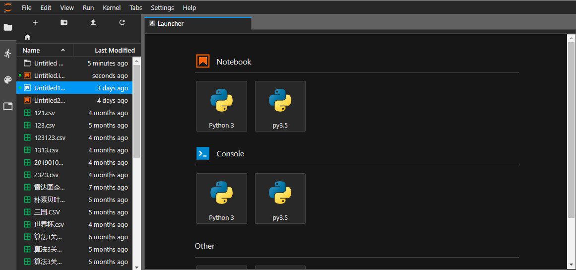Select the Untitled1 notebook file
Viewport: 576px width, 270px height.
coord(74,88)
